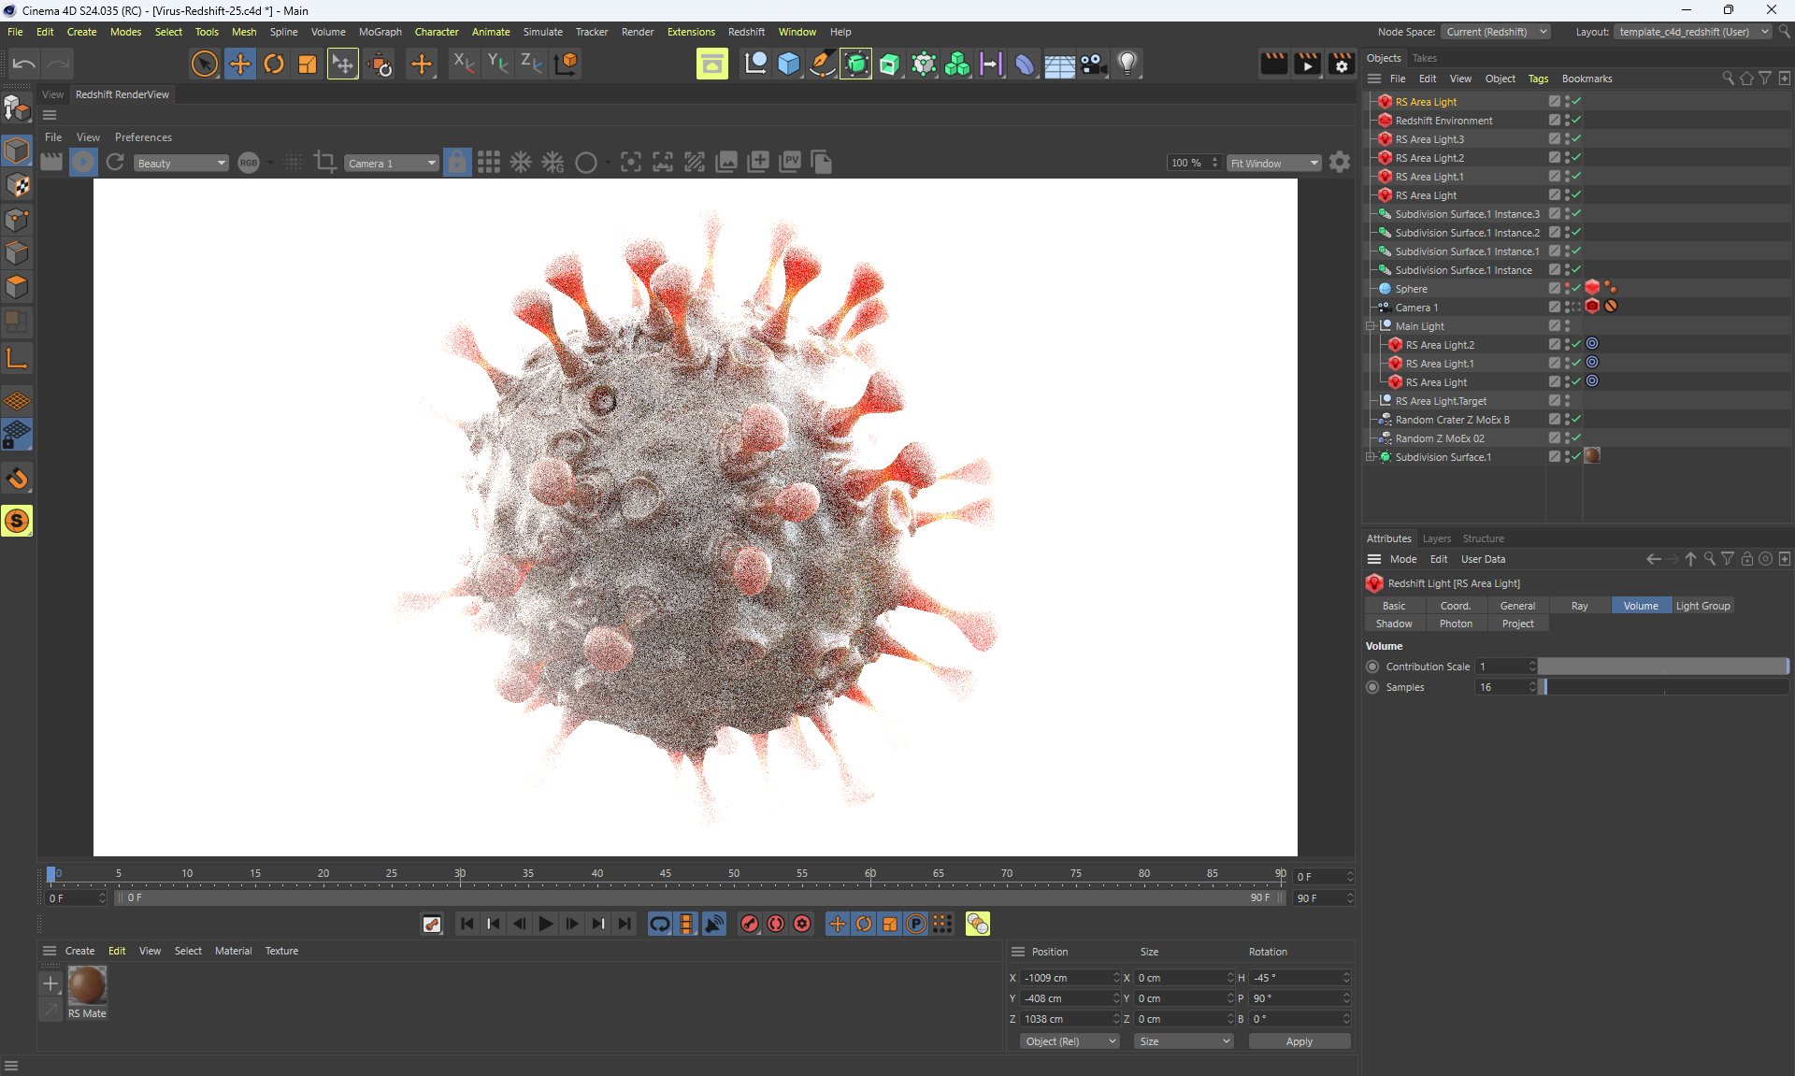
Task: Click the record active objects button
Action: pyautogui.click(x=750, y=924)
